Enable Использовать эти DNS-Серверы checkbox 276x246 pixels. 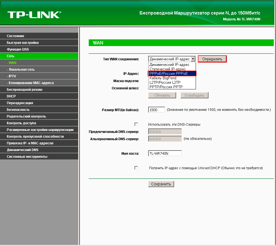point(136,124)
